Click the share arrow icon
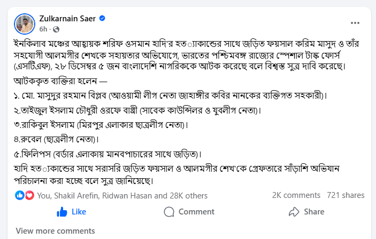This screenshot has height=239, width=376. click(x=294, y=212)
